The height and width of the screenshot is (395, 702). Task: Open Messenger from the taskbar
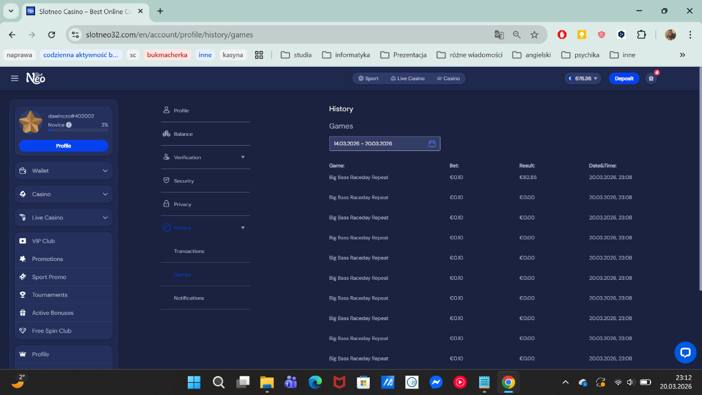click(435, 382)
